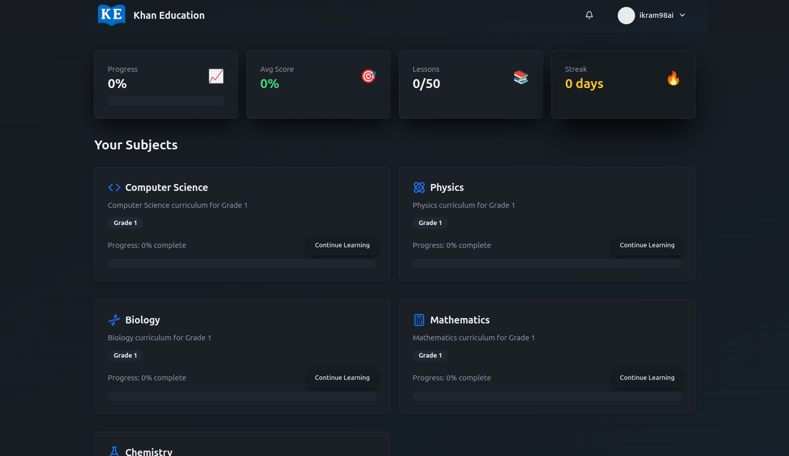Click the Biology progress bar
This screenshot has height=456, width=789.
pyautogui.click(x=242, y=396)
